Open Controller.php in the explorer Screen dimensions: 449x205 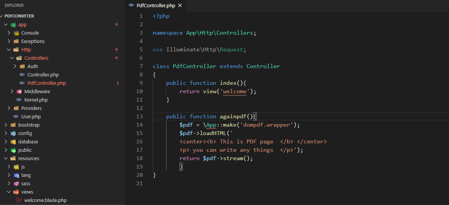click(x=43, y=75)
